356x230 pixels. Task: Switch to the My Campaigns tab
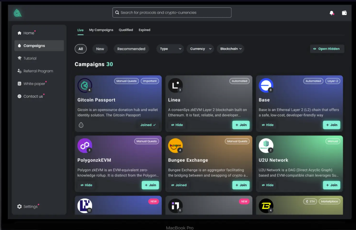(x=101, y=30)
